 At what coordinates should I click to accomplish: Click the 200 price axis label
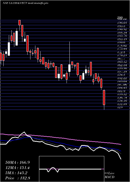coord(120,18)
